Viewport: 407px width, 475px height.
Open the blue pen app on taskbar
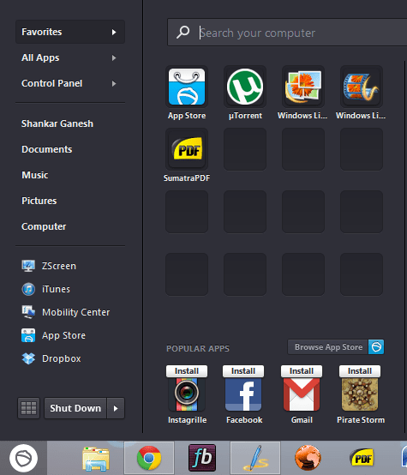pos(255,458)
